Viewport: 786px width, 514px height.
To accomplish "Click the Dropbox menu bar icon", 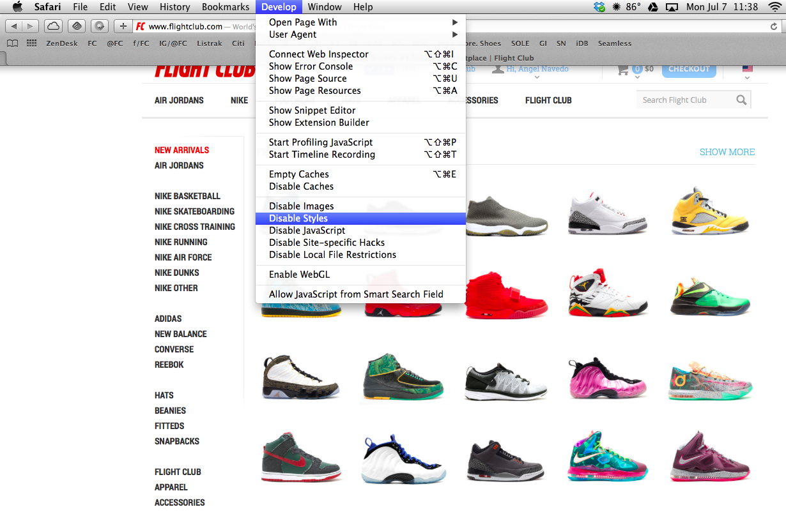I will point(599,7).
